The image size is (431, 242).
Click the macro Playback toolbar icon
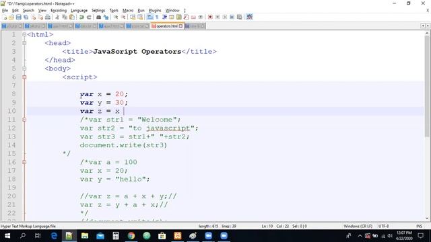[225, 17]
